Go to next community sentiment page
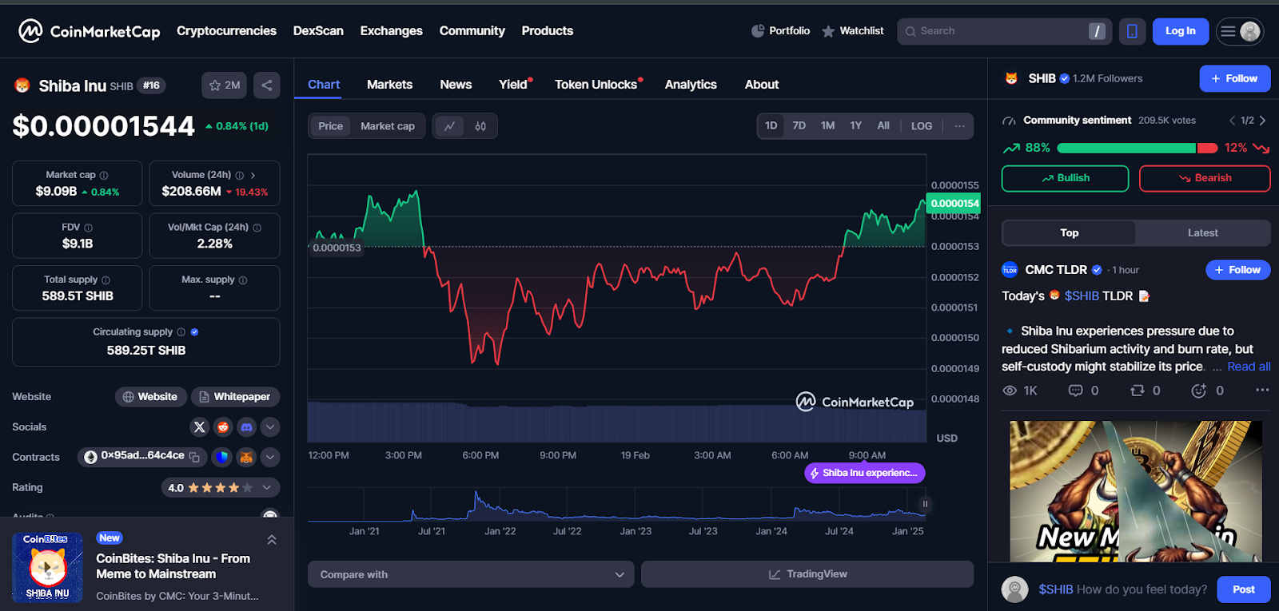Viewport: 1279px width, 611px height. point(1263,121)
